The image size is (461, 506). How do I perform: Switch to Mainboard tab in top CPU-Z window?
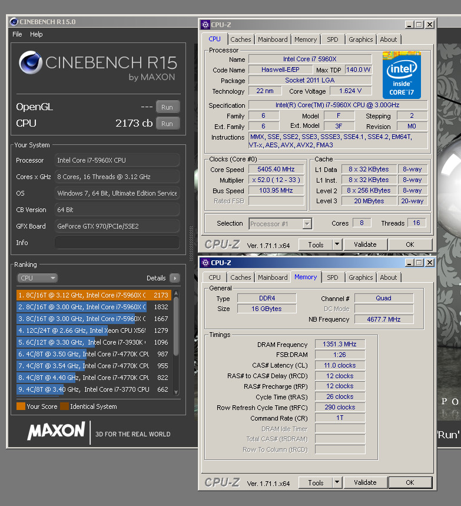coord(273,39)
